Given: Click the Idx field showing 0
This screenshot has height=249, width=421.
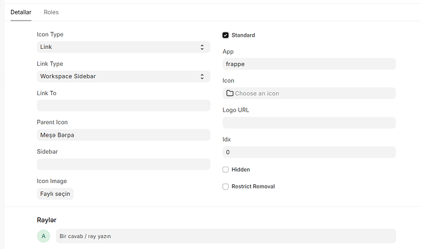Looking at the screenshot, I should click(x=309, y=152).
